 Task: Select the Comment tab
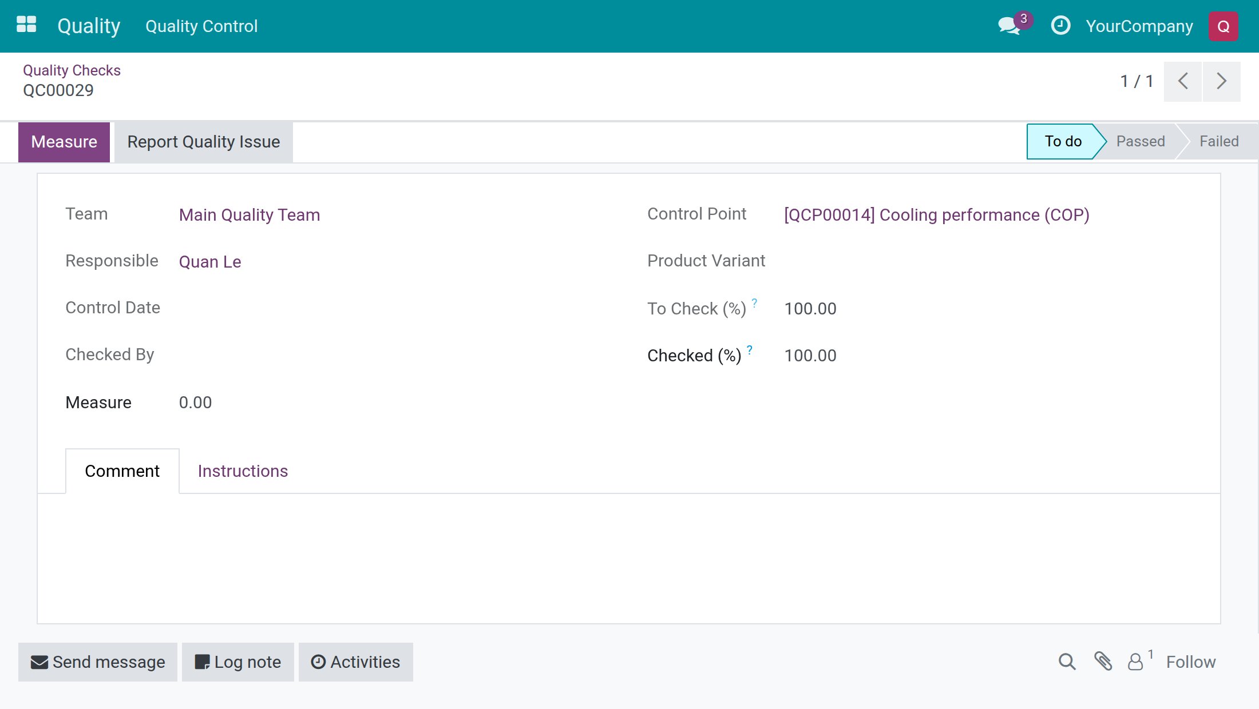tap(122, 471)
